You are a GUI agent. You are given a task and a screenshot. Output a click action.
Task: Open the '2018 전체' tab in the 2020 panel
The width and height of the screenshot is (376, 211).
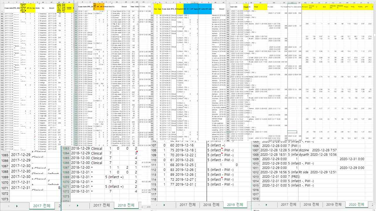(311, 204)
